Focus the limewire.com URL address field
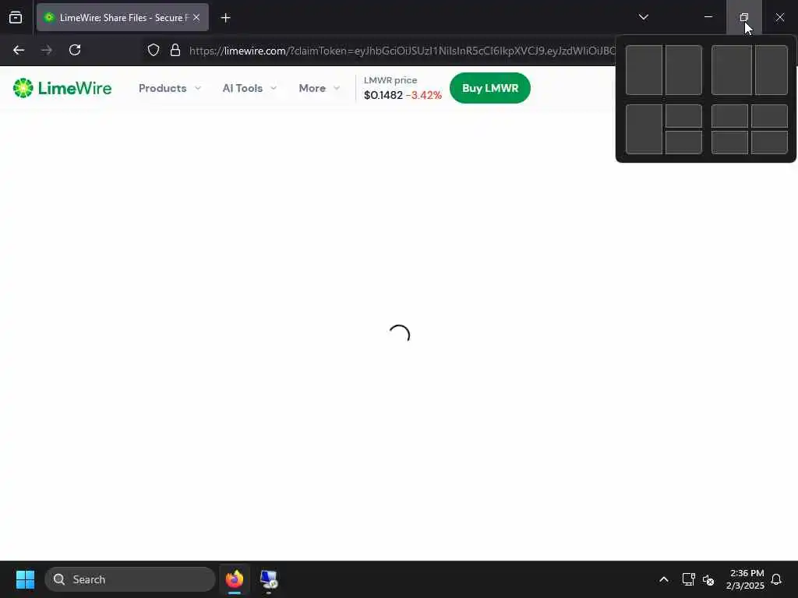This screenshot has width=798, height=598. pyautogui.click(x=401, y=51)
